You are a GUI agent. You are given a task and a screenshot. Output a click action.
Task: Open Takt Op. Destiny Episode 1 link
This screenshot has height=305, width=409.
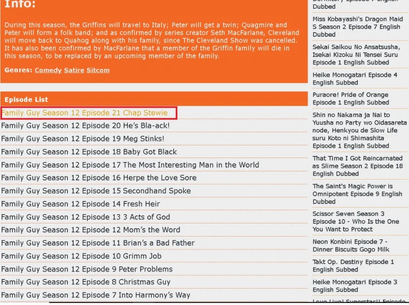pyautogui.click(x=353, y=266)
